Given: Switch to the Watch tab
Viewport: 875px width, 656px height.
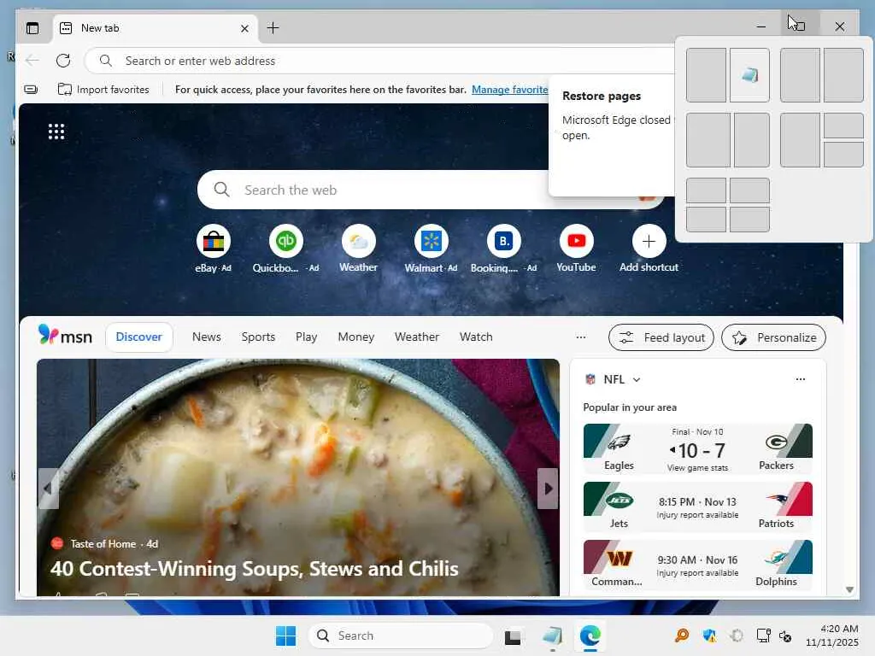Looking at the screenshot, I should click(x=476, y=337).
